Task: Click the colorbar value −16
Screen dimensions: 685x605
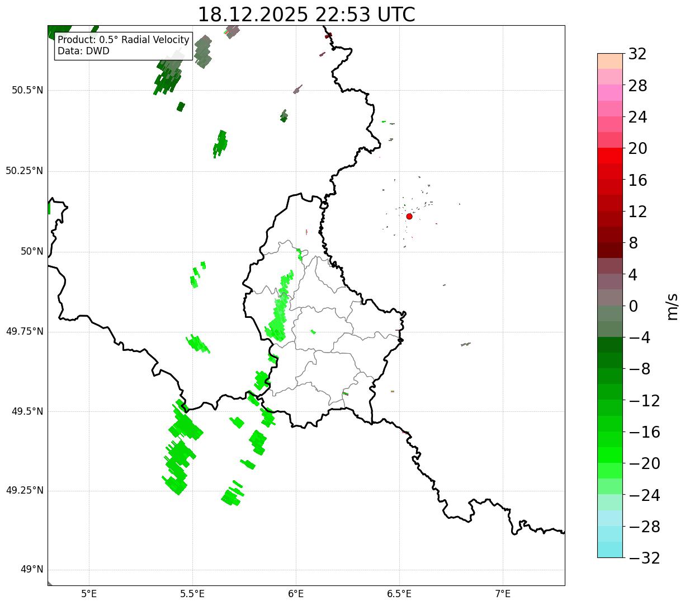Action: (x=644, y=432)
